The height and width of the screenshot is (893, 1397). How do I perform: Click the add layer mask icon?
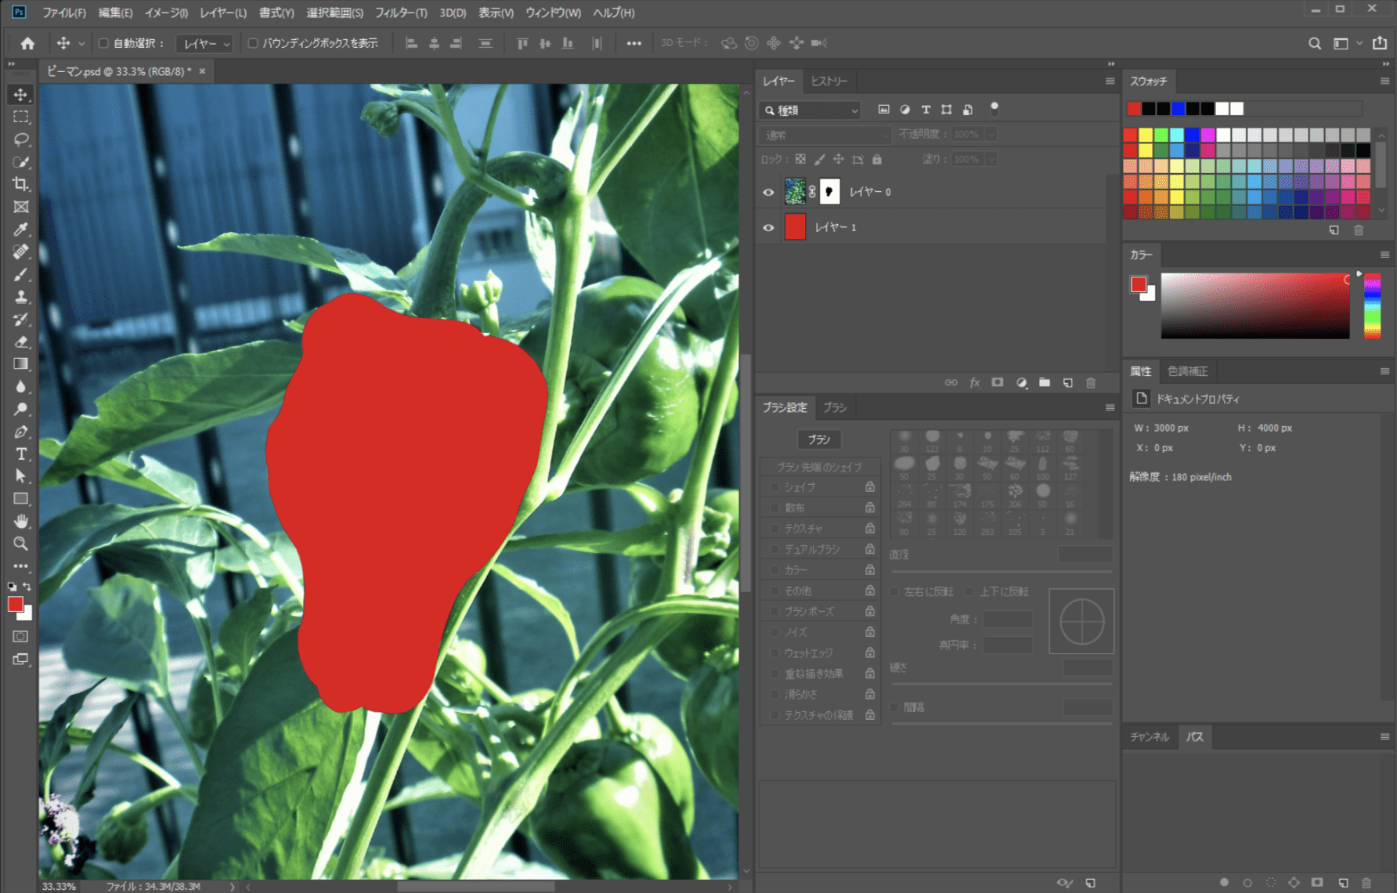(x=998, y=383)
